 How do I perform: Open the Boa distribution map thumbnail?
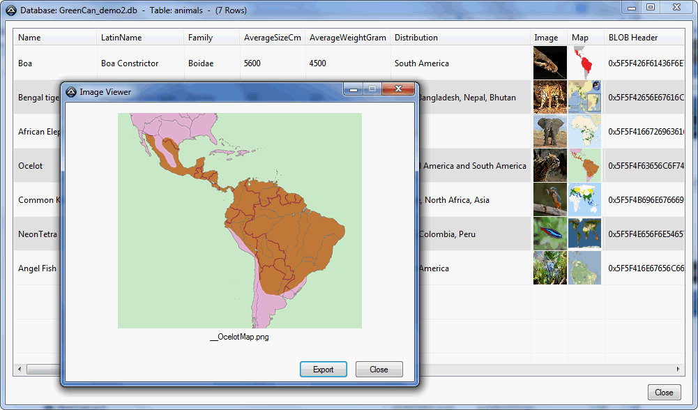(x=584, y=63)
